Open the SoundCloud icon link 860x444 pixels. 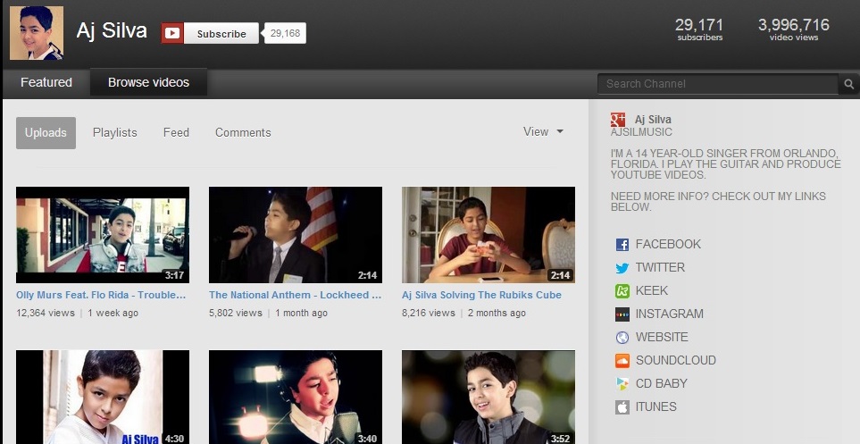tap(622, 360)
